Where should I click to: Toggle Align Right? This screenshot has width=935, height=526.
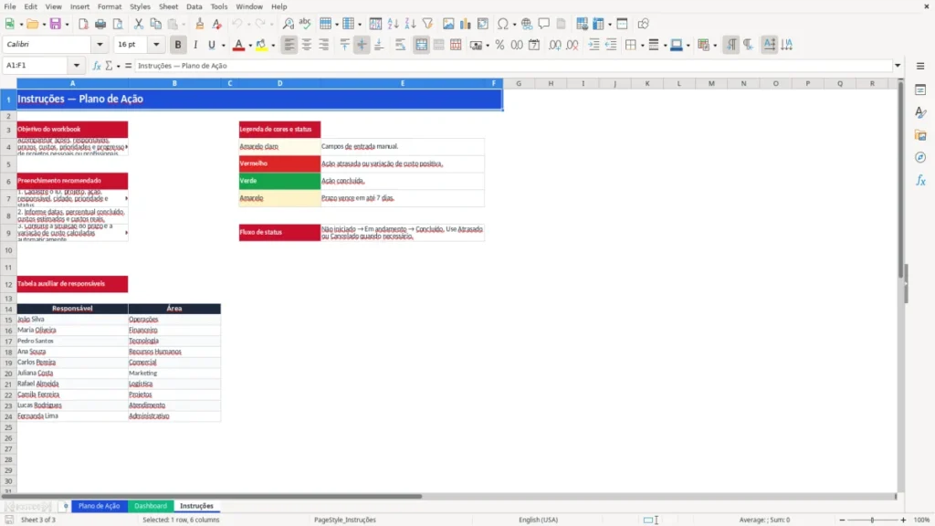(x=324, y=45)
